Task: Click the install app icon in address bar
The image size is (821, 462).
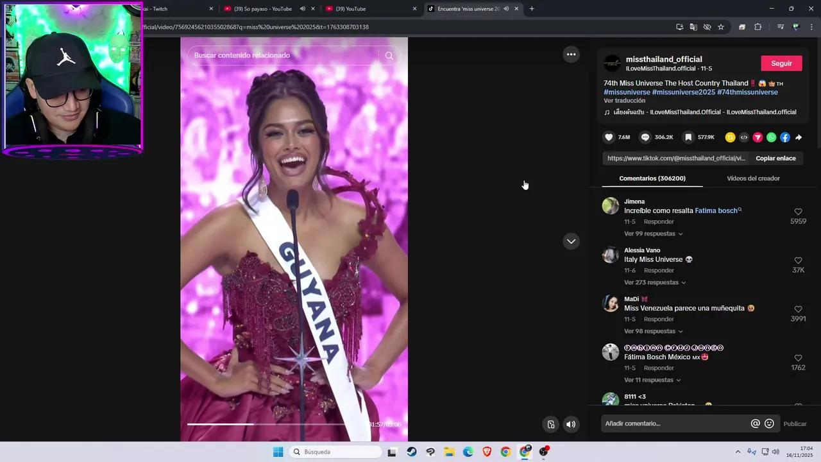Action: [x=679, y=27]
